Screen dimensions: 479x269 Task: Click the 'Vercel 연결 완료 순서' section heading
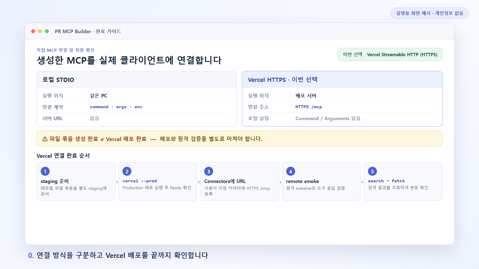(x=63, y=156)
